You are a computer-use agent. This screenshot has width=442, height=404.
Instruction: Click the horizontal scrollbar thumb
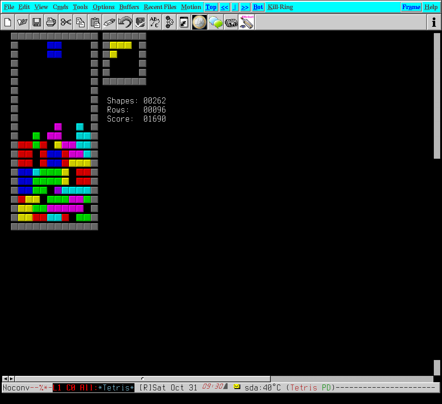click(143, 379)
